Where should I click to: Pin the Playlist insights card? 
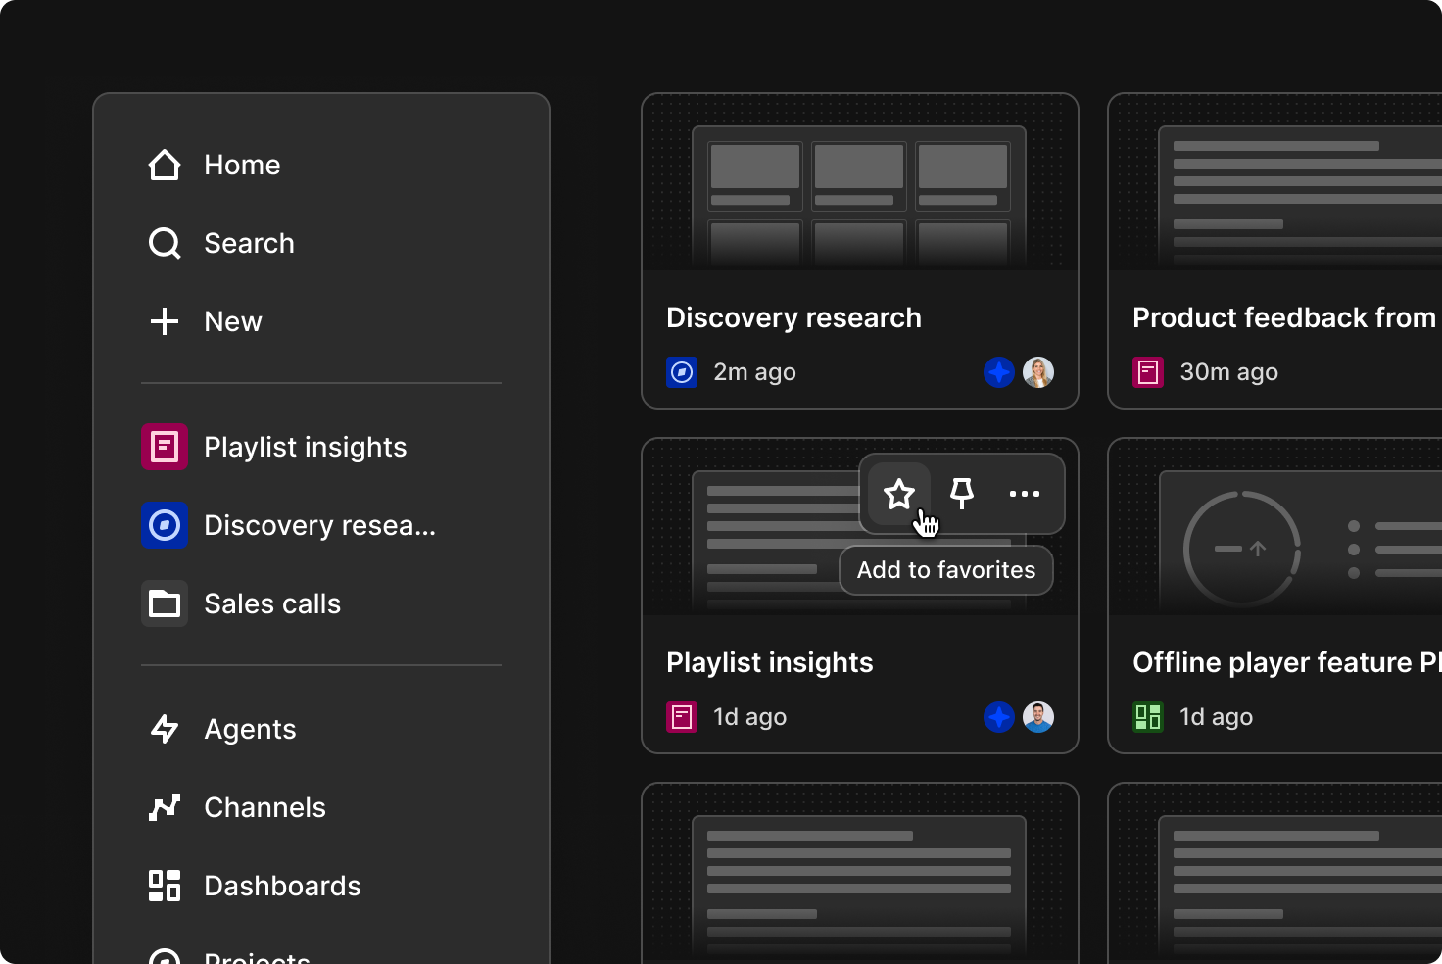click(961, 494)
